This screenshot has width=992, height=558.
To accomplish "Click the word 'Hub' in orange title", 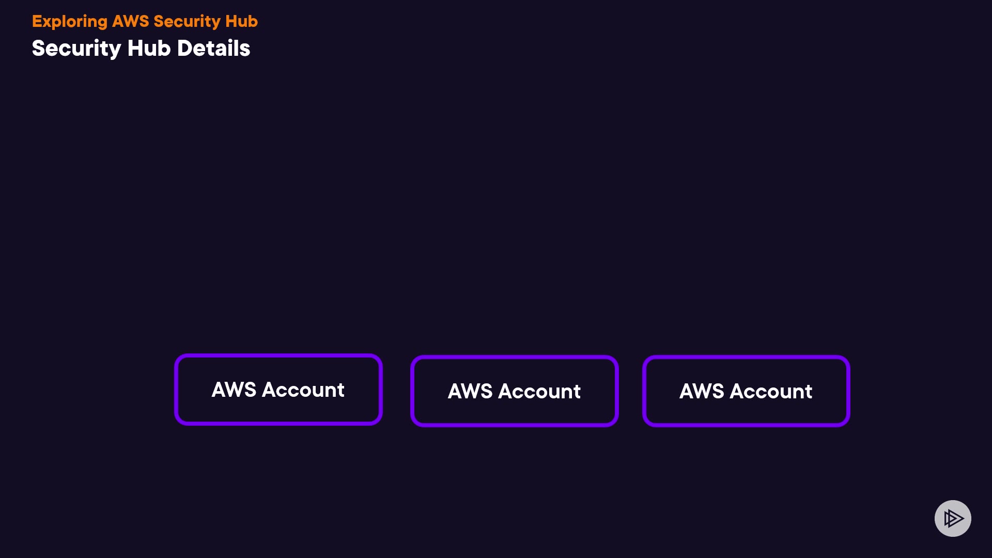I will point(241,21).
